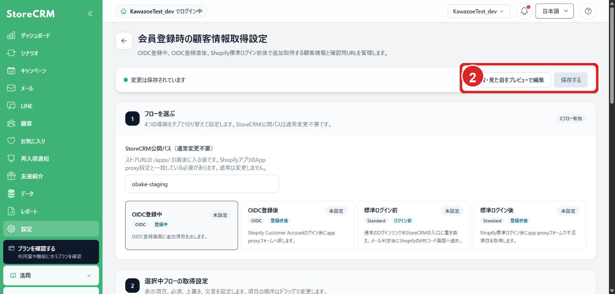This screenshot has height=294, width=615.
Task: Open the Favorites (お気に入り) sidebar item
Action: coord(51,141)
